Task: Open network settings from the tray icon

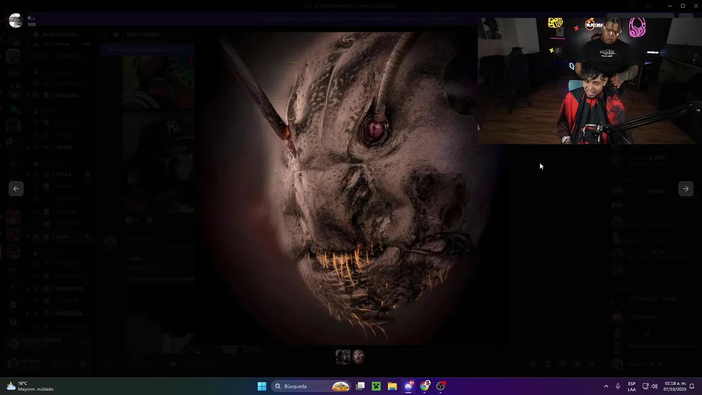Action: click(646, 386)
